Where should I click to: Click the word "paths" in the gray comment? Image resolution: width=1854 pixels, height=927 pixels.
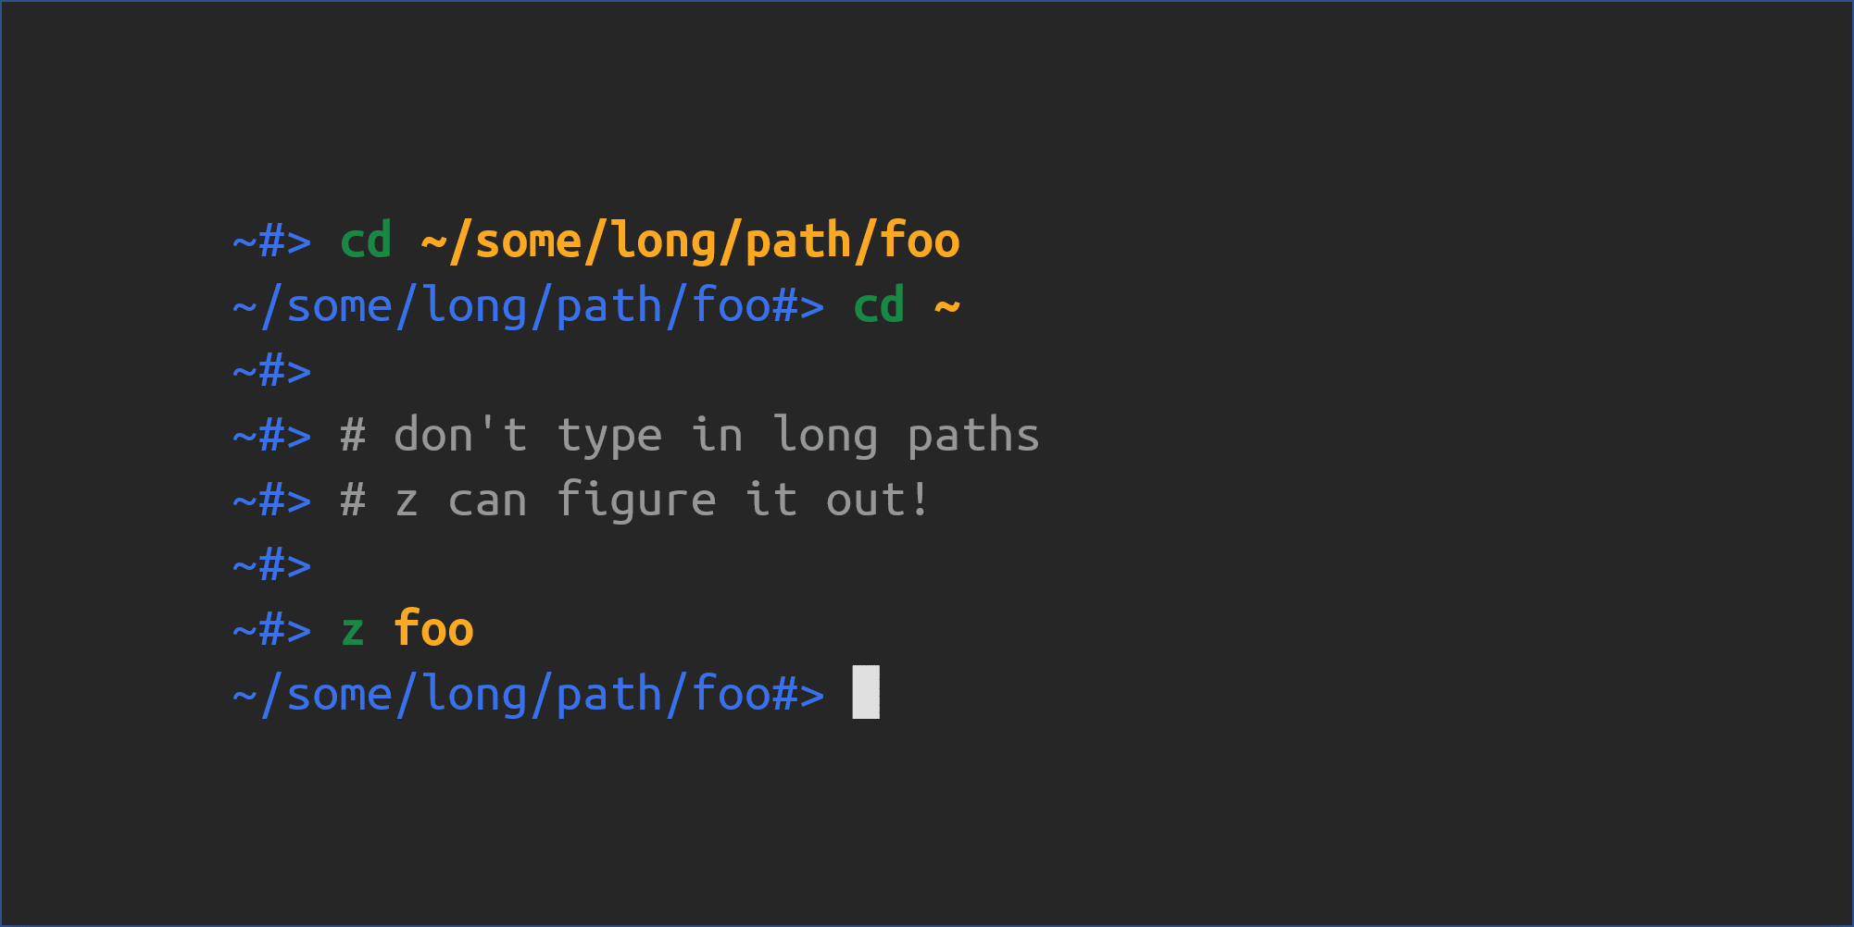(973, 436)
